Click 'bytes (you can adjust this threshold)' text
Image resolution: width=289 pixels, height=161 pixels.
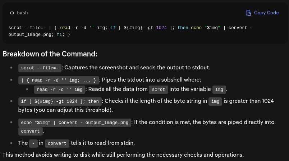pyautogui.click(x=65, y=110)
